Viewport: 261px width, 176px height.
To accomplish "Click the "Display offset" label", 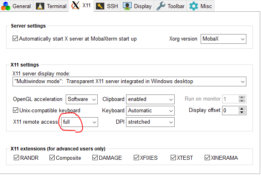I will click(204, 110).
